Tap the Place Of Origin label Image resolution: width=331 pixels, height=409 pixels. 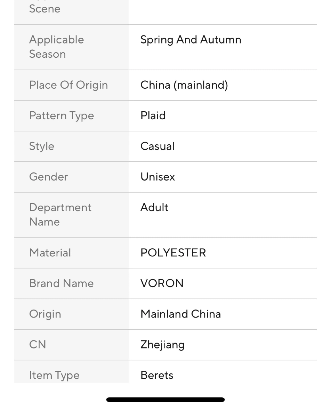click(x=68, y=85)
